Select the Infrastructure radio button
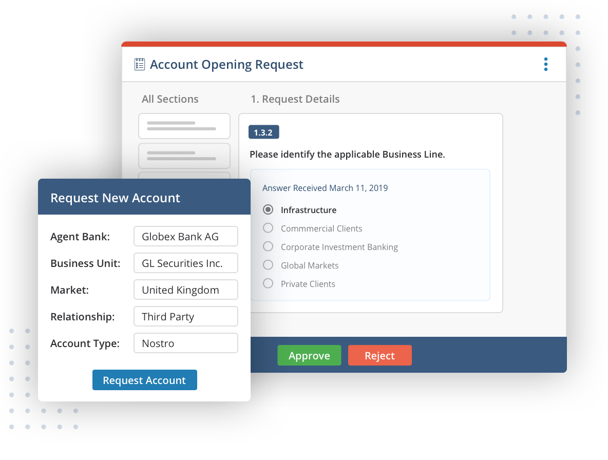Screen dimensions: 608x460 click(x=268, y=209)
